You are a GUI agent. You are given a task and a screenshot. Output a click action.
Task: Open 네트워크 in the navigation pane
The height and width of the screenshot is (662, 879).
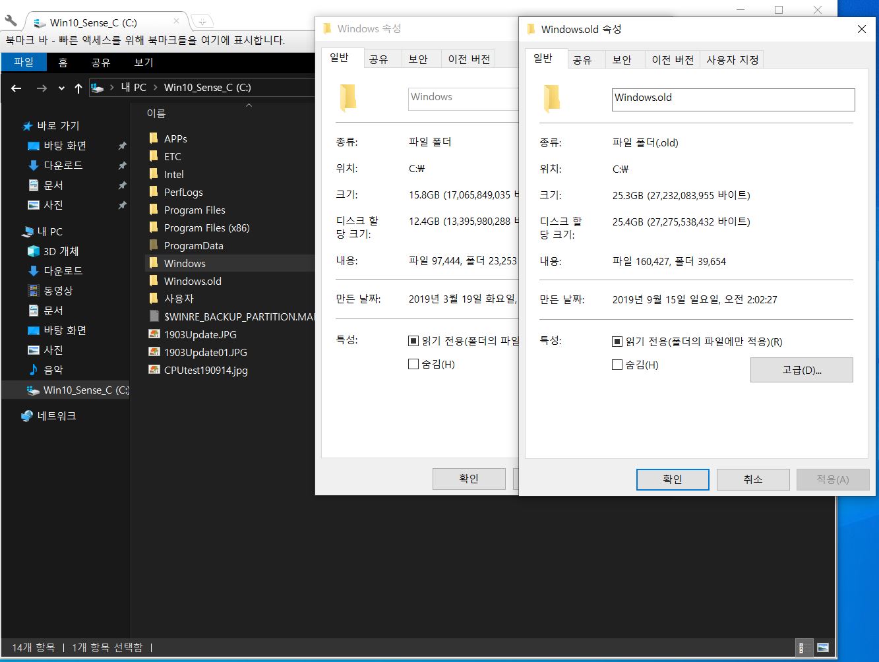(x=49, y=416)
